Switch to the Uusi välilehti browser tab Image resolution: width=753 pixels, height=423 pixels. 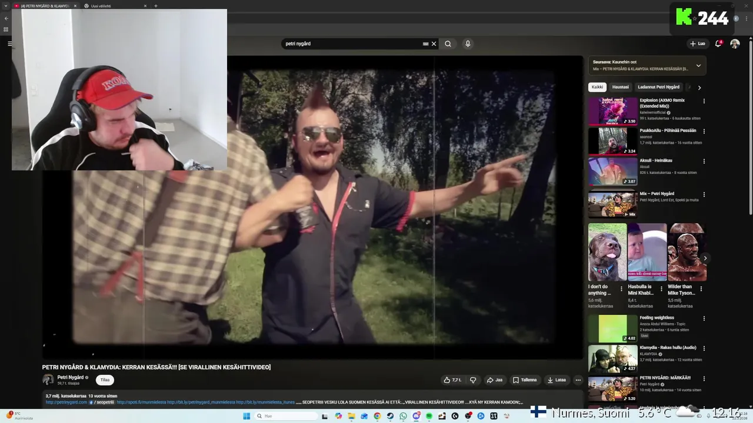click(x=115, y=6)
